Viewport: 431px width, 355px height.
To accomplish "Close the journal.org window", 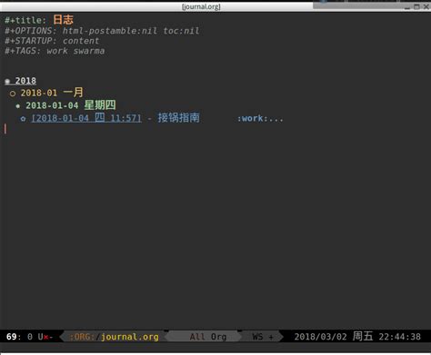I will 426,6.
